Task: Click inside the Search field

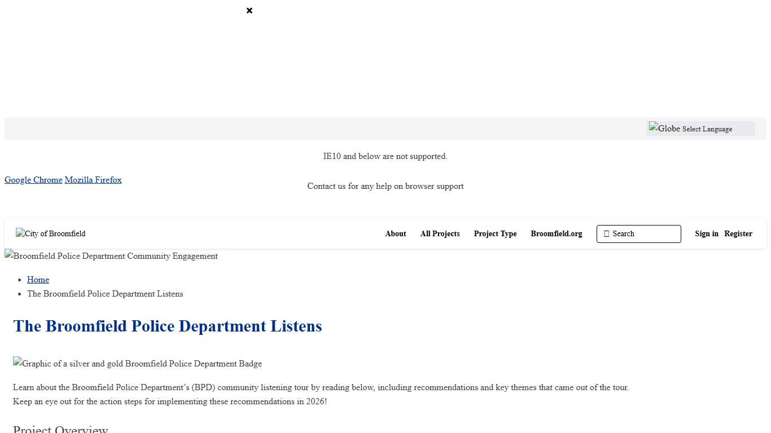Action: click(638, 233)
